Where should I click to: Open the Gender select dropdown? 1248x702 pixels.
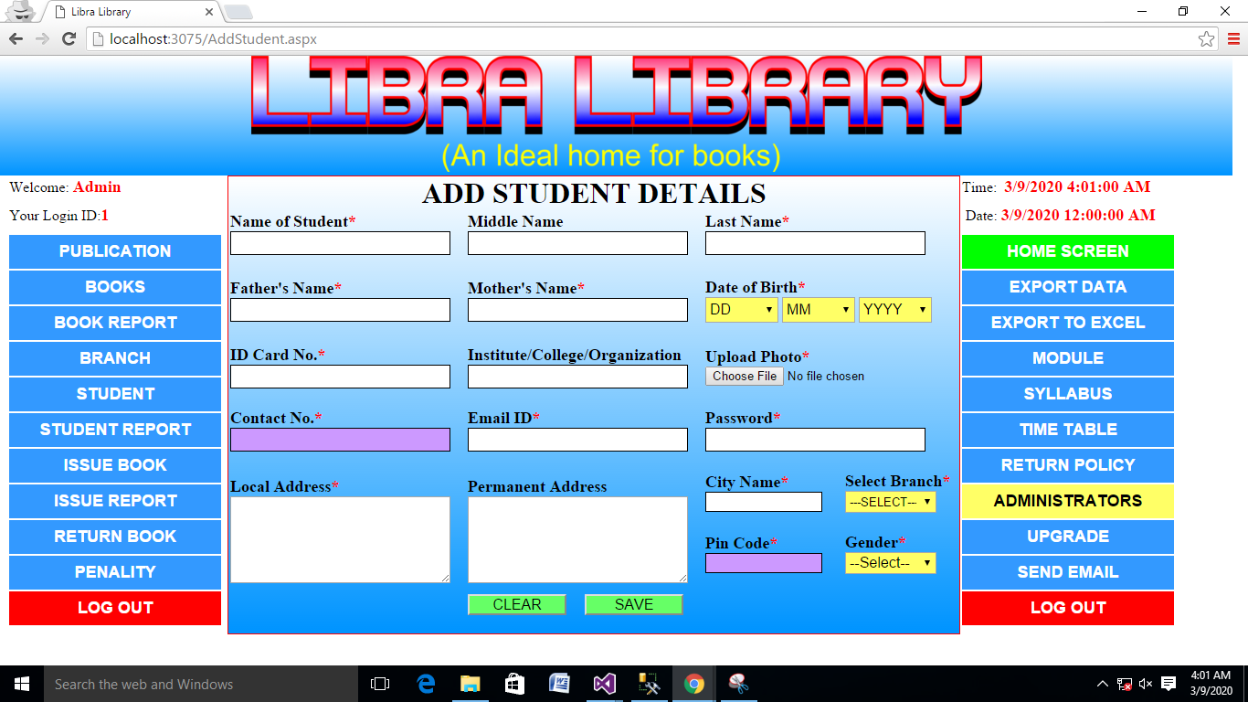[890, 563]
